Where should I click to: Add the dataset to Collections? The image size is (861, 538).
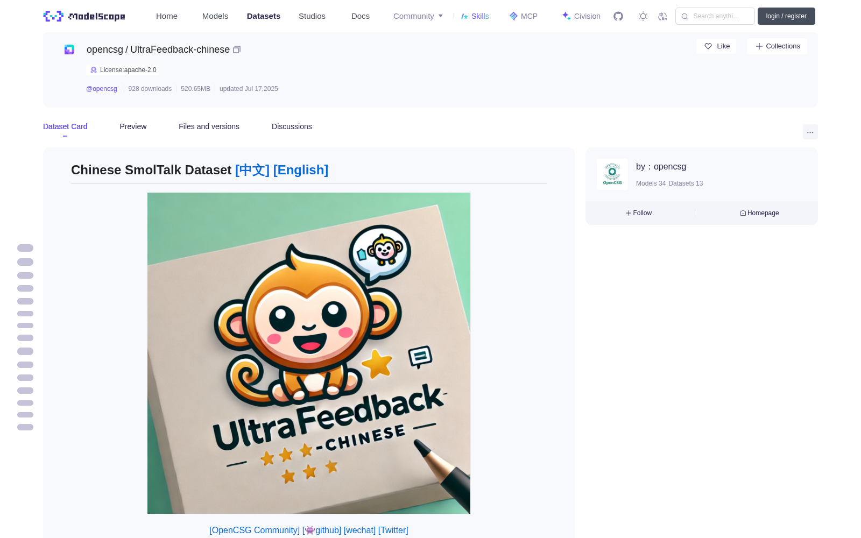point(777,46)
